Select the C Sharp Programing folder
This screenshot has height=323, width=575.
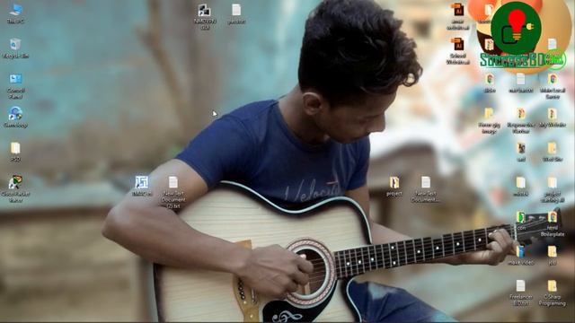pyautogui.click(x=553, y=292)
